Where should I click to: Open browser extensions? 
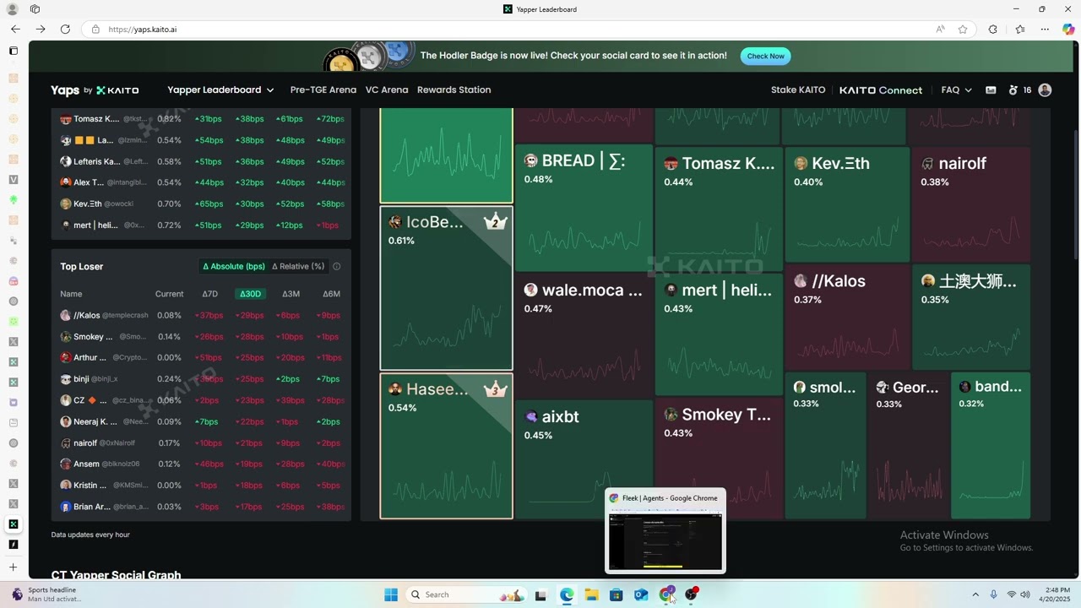(992, 29)
